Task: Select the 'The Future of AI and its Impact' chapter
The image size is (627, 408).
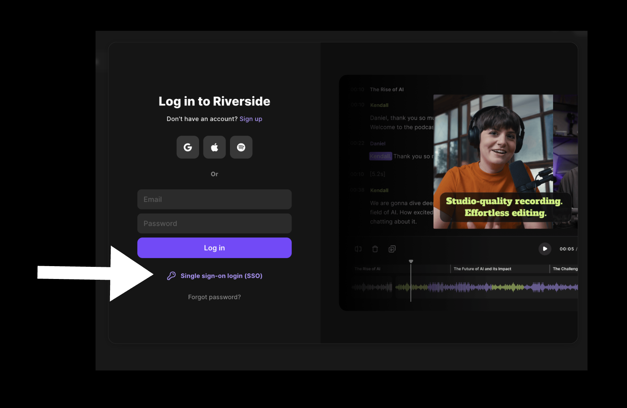Action: click(x=482, y=269)
